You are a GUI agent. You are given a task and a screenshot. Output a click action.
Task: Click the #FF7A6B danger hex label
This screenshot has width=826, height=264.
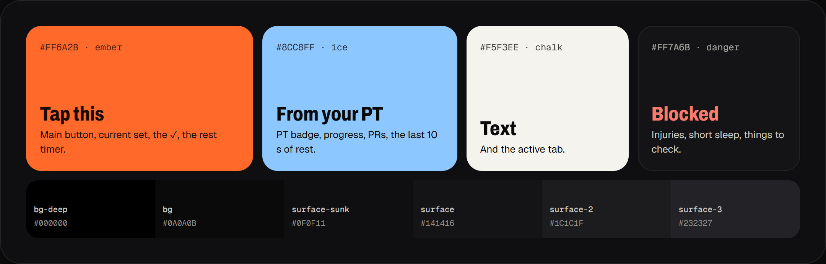coord(671,47)
